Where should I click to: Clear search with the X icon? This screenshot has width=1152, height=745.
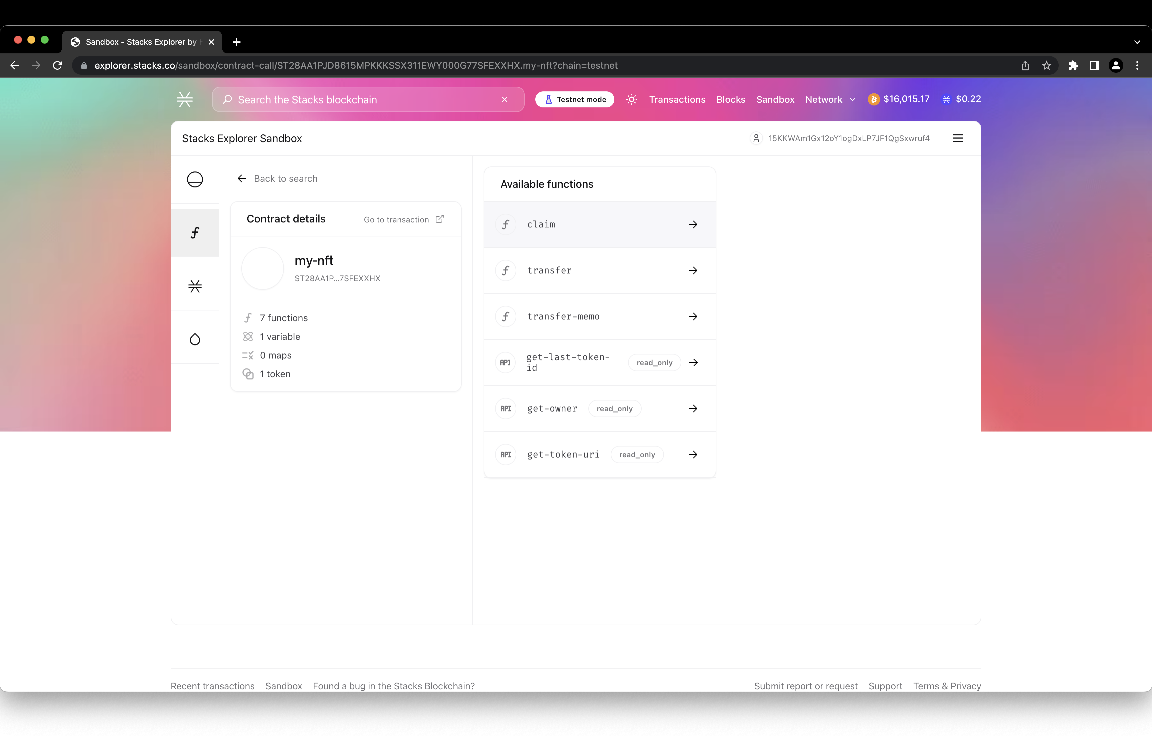tap(505, 100)
